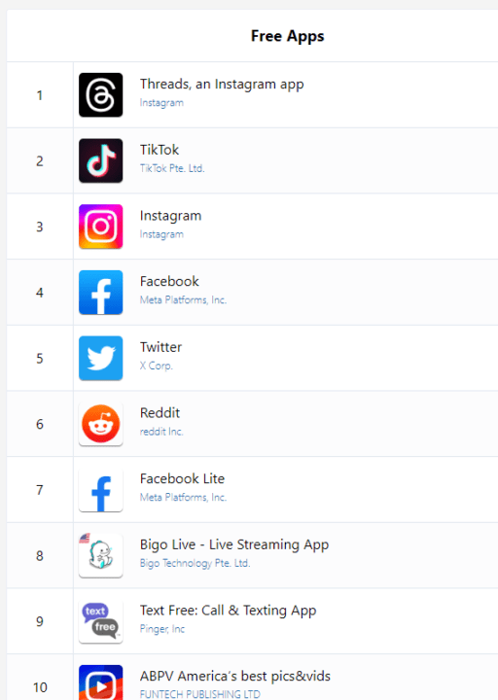Image resolution: width=498 pixels, height=700 pixels.
Task: Open Text Free: Call & Texting App title
Action: [228, 611]
